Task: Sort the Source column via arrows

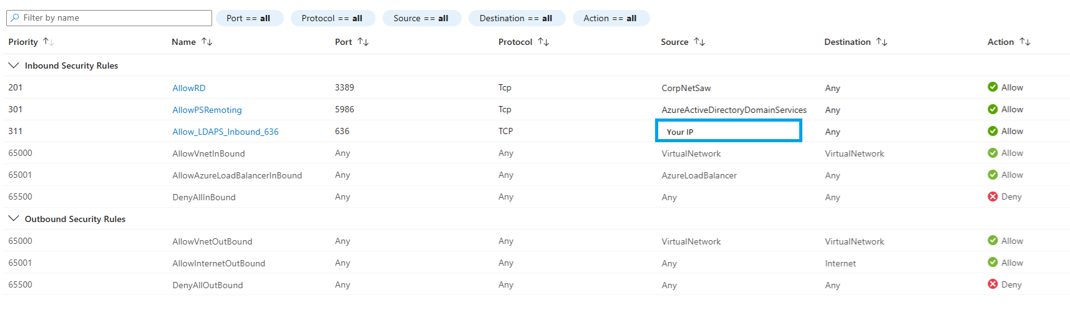Action: click(699, 42)
